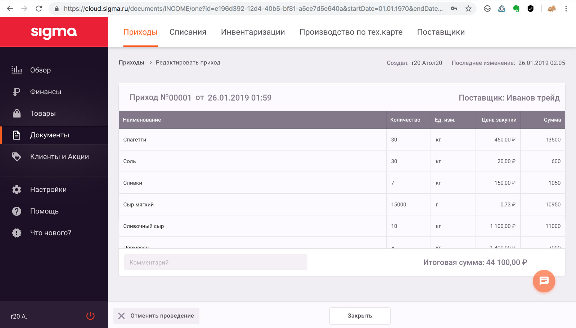Switch to Приходы tab
Viewport: 576px width, 328px height.
(x=140, y=32)
